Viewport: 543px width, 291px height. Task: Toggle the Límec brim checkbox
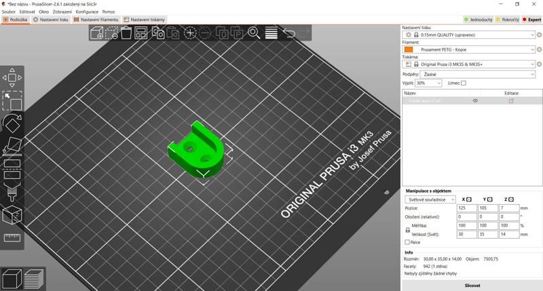pos(464,83)
